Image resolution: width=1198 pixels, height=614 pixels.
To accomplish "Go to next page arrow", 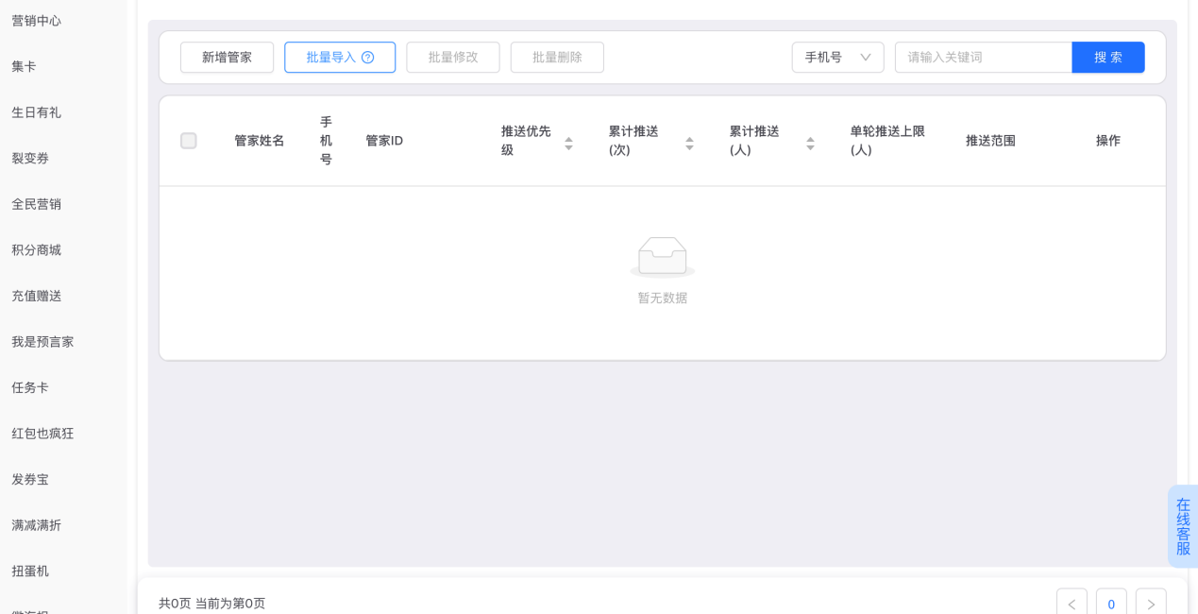I will 1151,603.
